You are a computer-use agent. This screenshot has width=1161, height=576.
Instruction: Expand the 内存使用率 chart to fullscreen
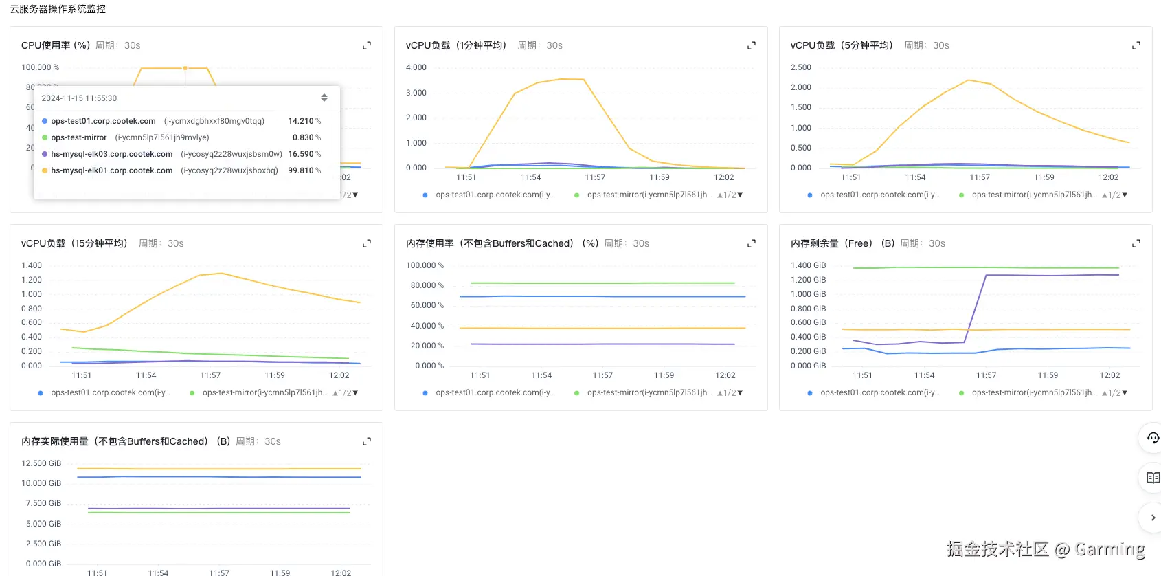click(x=752, y=243)
